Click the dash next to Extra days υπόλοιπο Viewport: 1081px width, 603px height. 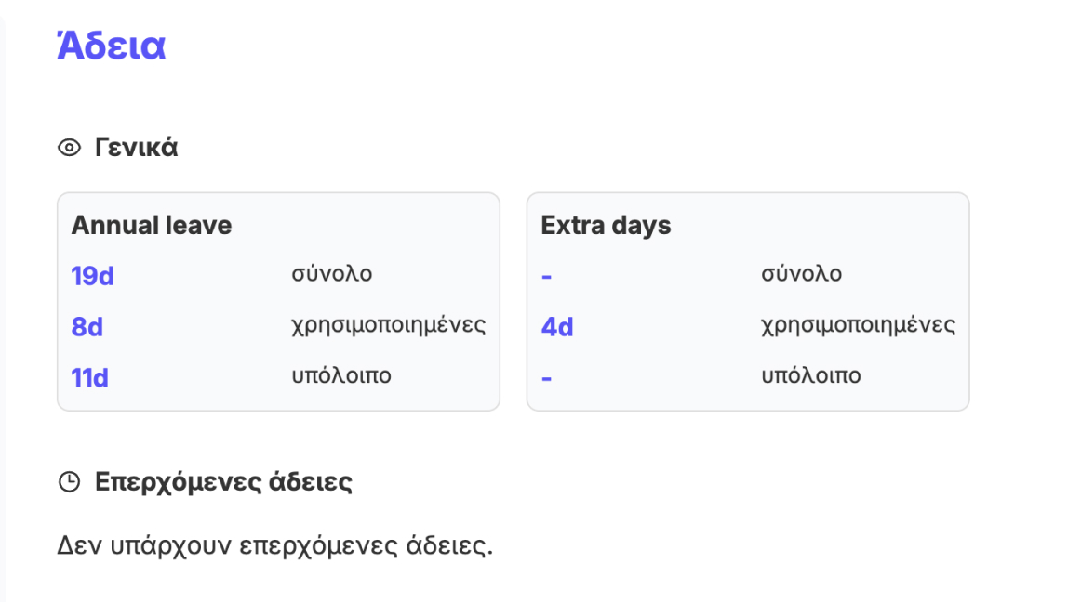(547, 376)
